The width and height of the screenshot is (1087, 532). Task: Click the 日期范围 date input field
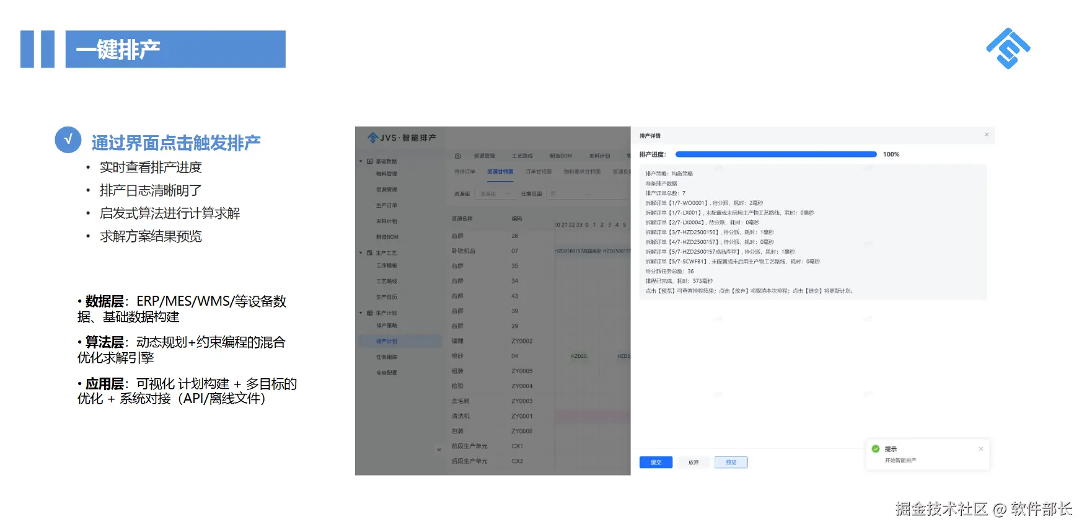(589, 194)
